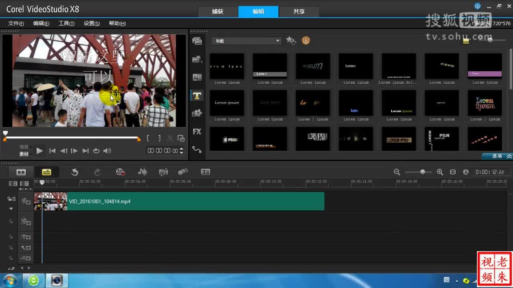513x288 pixels.
Task: Select the FX Filter library icon
Action: tap(197, 132)
